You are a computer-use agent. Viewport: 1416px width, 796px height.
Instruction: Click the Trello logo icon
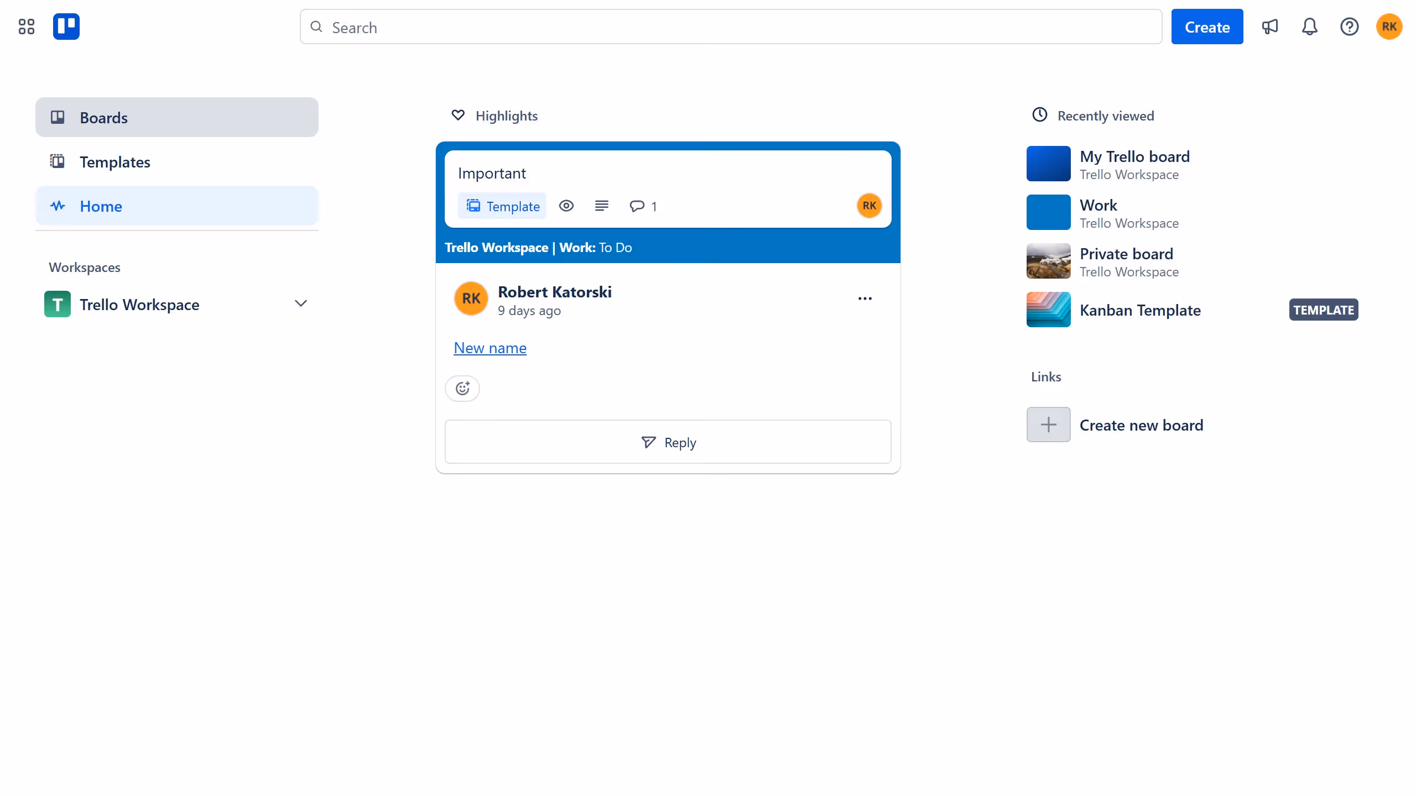(66, 27)
